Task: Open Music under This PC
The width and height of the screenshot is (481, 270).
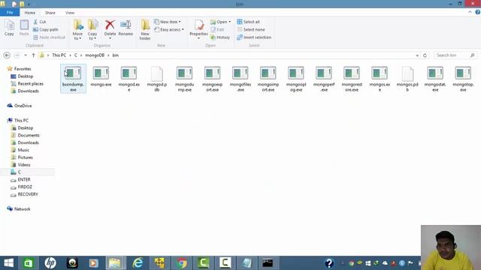Action: tap(20, 150)
